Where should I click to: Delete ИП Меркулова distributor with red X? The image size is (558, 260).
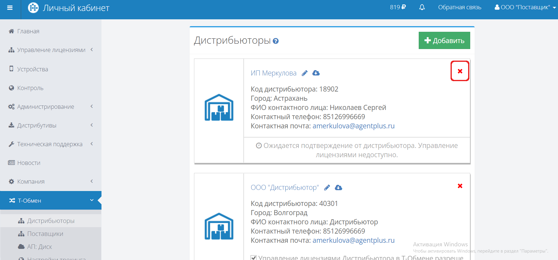pos(460,71)
